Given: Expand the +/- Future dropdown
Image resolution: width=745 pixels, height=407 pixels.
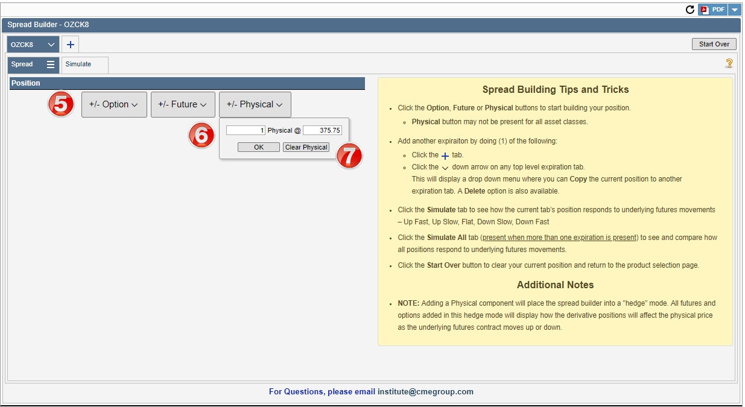Looking at the screenshot, I should point(183,104).
